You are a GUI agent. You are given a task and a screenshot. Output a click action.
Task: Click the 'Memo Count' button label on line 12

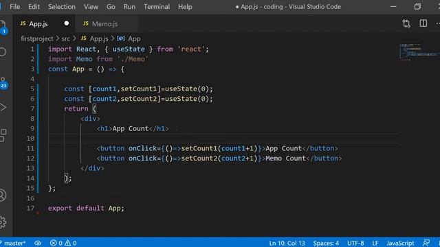[x=285, y=158]
